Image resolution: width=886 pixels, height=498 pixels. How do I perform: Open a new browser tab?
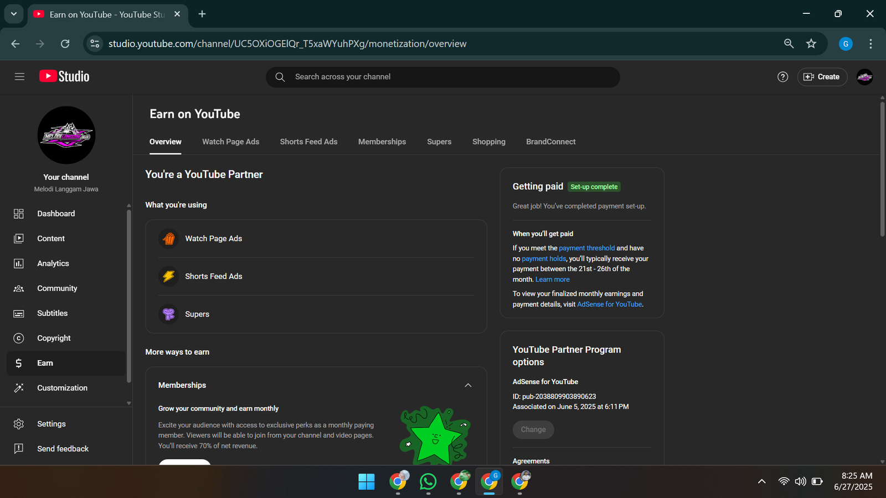click(x=202, y=14)
